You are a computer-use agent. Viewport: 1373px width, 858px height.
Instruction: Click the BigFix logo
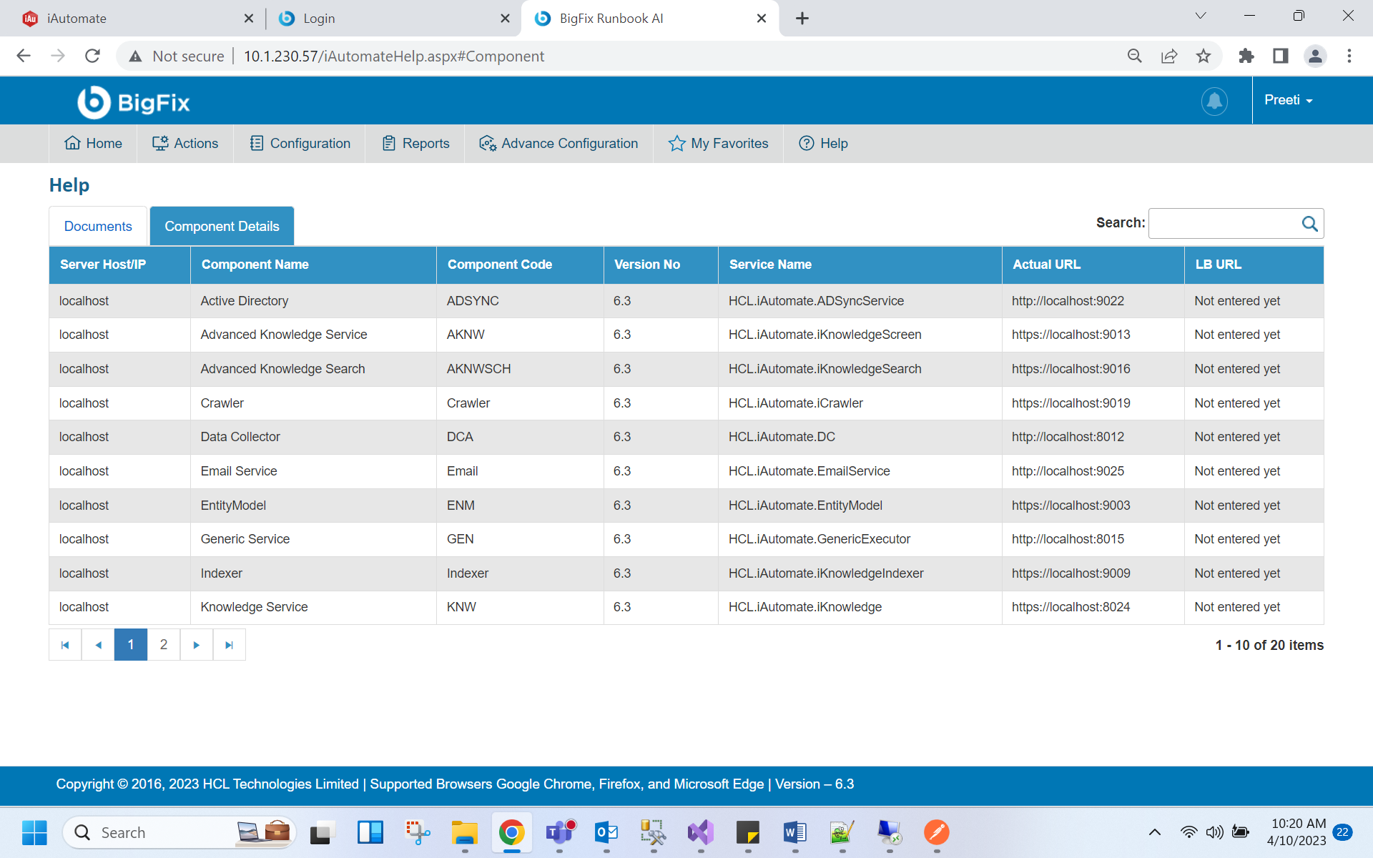point(134,102)
